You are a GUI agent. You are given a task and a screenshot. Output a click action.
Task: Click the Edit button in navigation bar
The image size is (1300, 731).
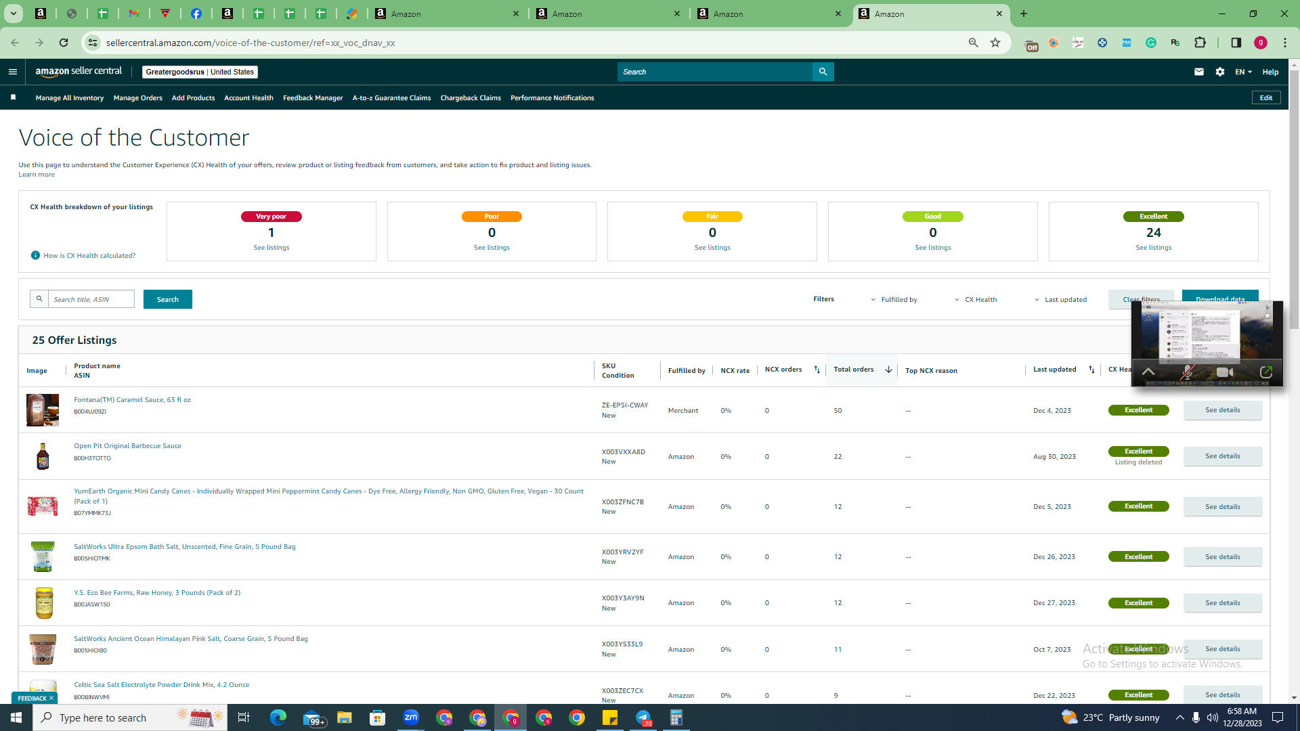pyautogui.click(x=1266, y=97)
